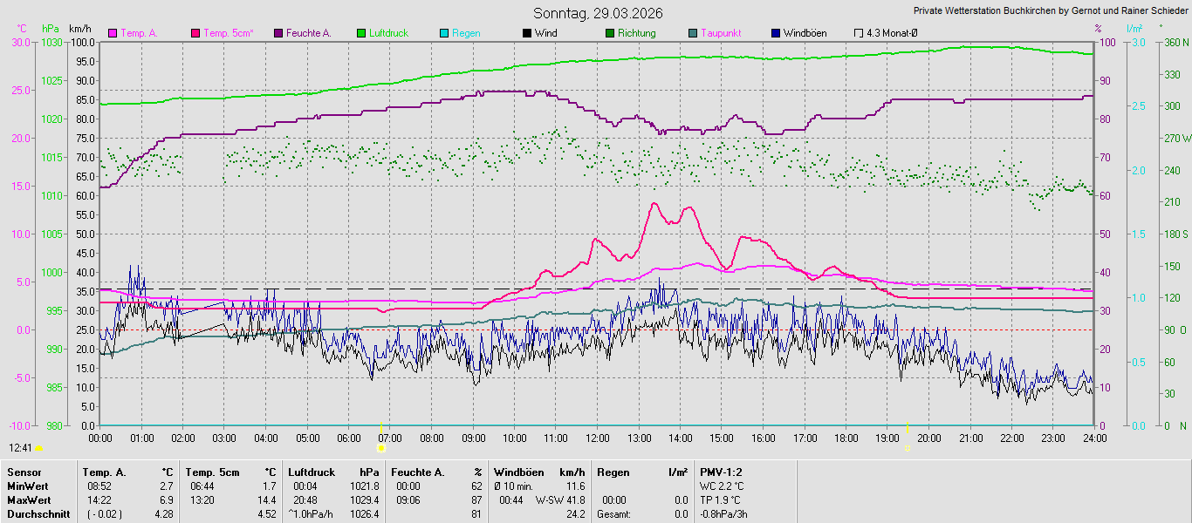Screen dimensions: 1192x523
Task: Click the teal Taupunkt legend square
Action: click(x=693, y=33)
